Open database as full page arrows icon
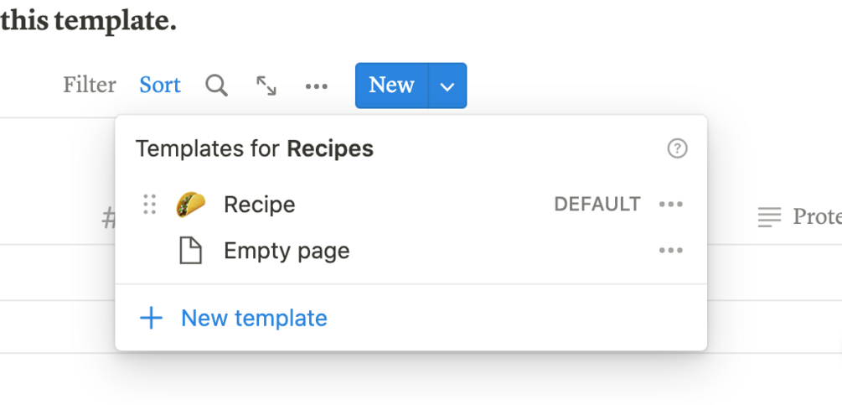 click(266, 86)
